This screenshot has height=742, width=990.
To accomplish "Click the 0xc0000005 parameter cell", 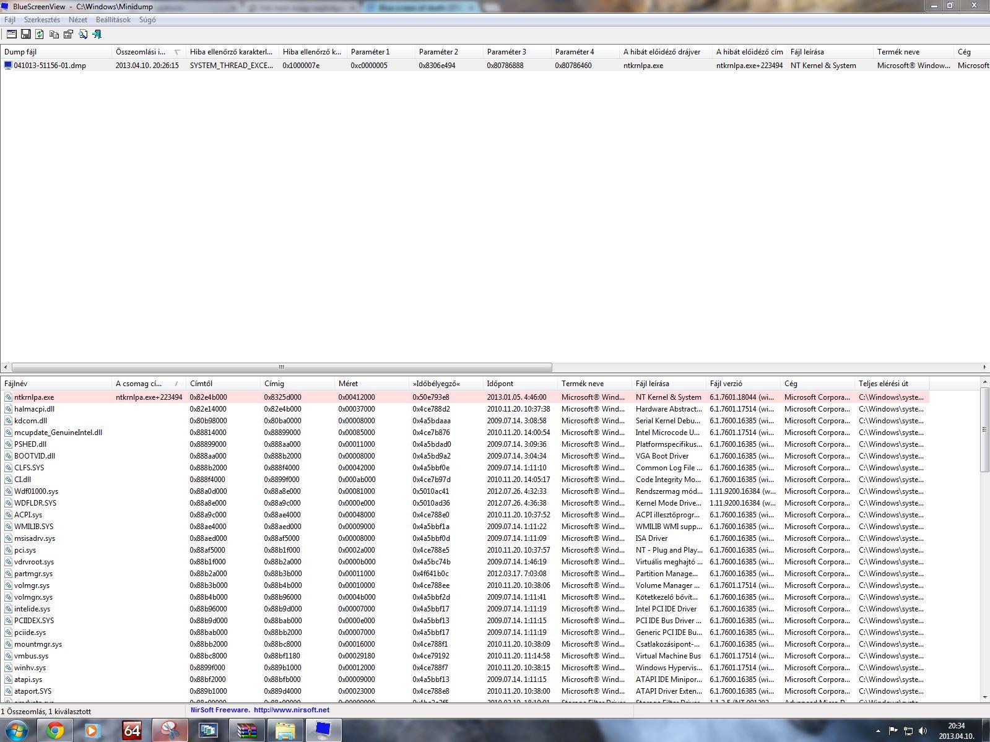I will click(x=369, y=65).
